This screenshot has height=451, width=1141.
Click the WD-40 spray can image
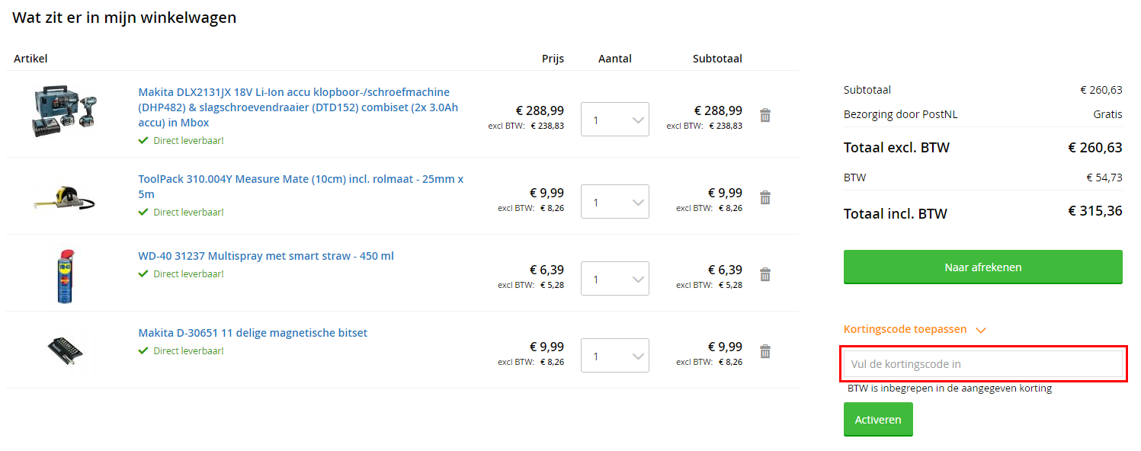66,275
